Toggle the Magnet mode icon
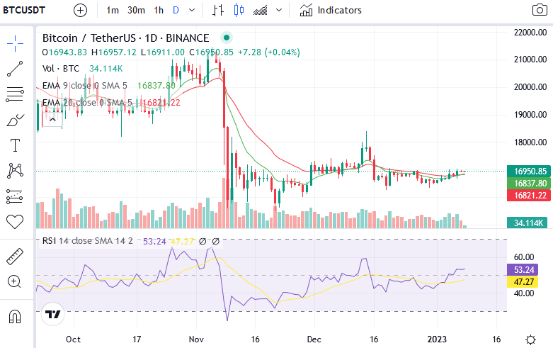Screen dimensions: 553x348 pyautogui.click(x=15, y=317)
